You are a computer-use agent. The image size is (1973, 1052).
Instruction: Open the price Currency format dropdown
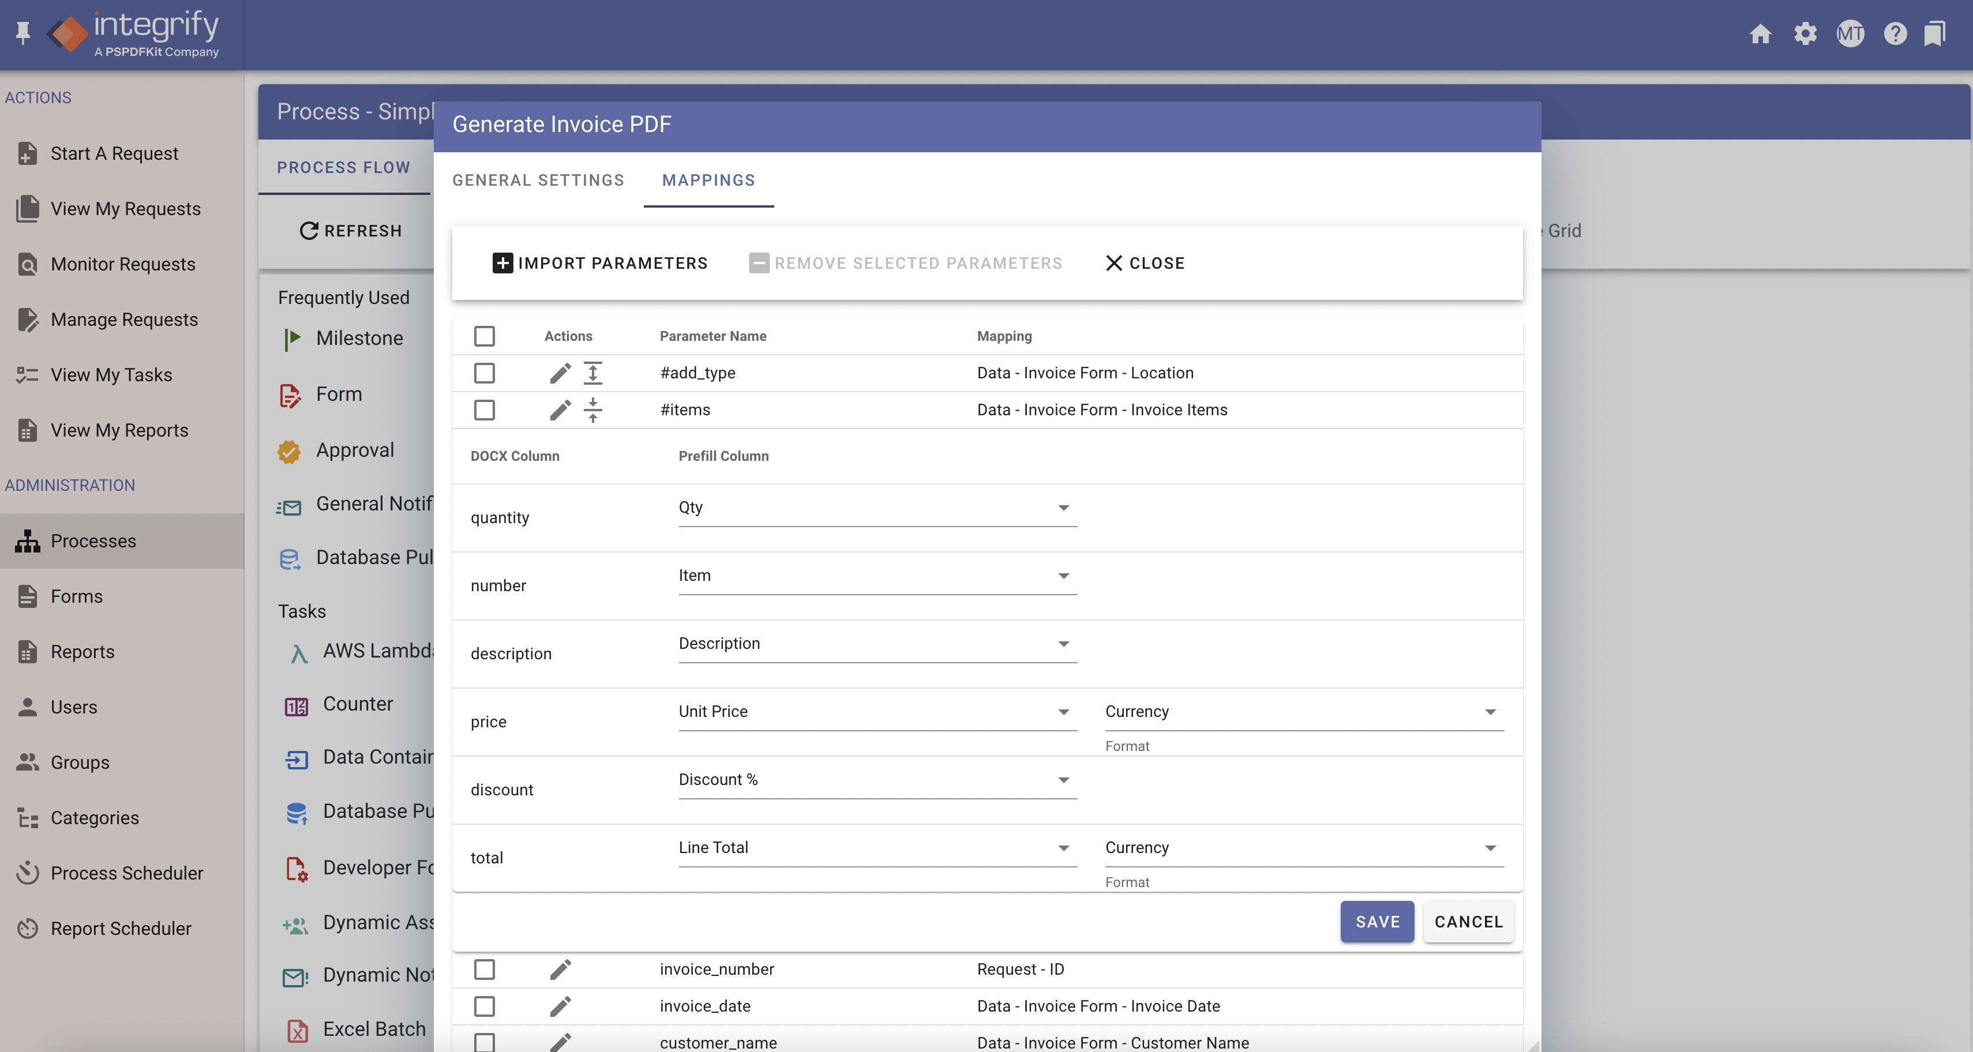coord(1304,713)
